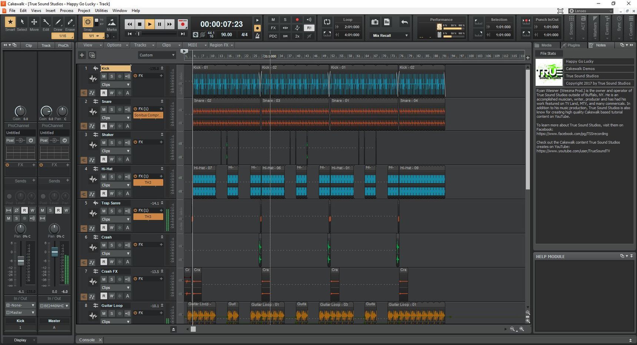This screenshot has width=637, height=345.
Task: Open the BE2440NHD output dropdown
Action: pyautogui.click(x=54, y=306)
